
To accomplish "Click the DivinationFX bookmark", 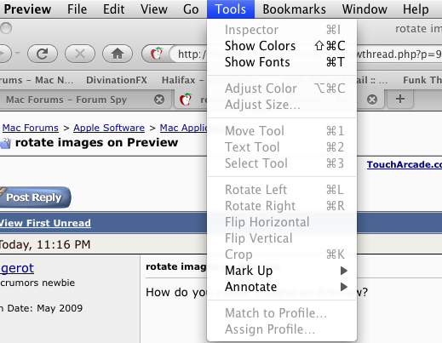I will [117, 80].
